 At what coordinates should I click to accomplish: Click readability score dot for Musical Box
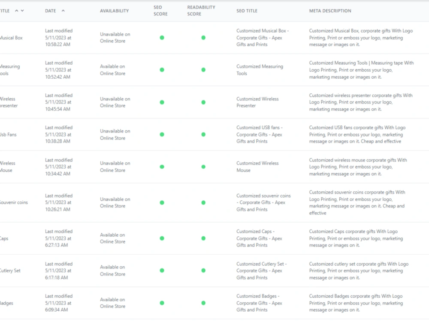(203, 38)
